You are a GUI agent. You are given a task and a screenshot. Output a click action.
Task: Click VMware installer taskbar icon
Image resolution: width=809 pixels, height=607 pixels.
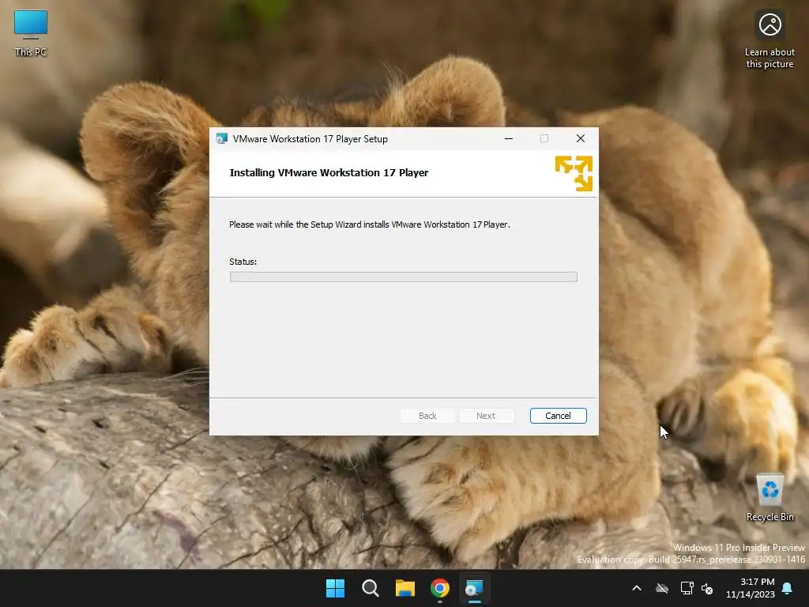[475, 588]
